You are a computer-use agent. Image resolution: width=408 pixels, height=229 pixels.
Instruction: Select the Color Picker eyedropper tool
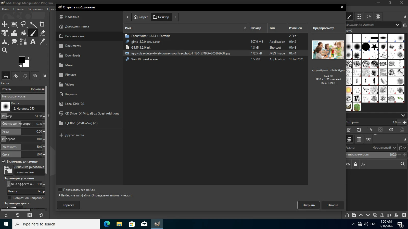42,42
